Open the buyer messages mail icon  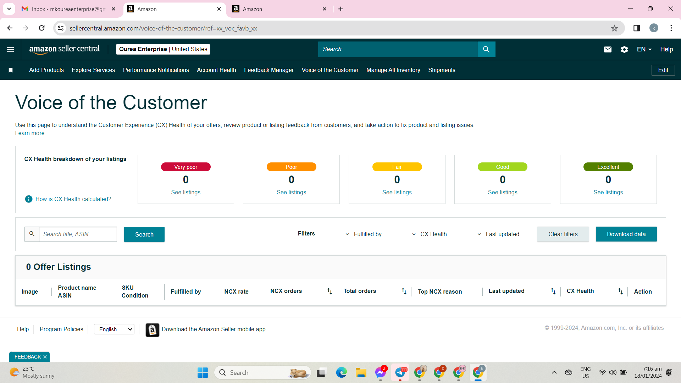608,49
